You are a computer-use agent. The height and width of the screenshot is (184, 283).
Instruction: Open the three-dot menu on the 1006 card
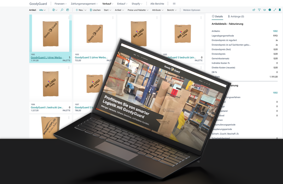coord(69,68)
